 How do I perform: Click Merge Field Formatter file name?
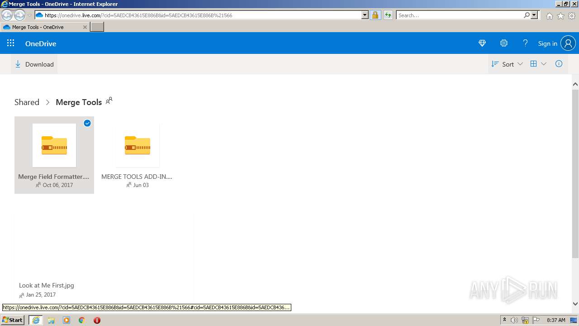pyautogui.click(x=54, y=177)
